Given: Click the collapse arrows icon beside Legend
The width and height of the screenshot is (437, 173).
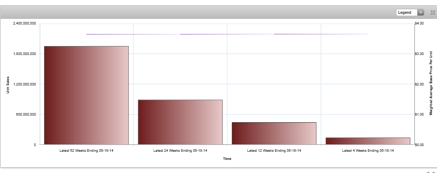Looking at the screenshot, I should click(433, 12).
